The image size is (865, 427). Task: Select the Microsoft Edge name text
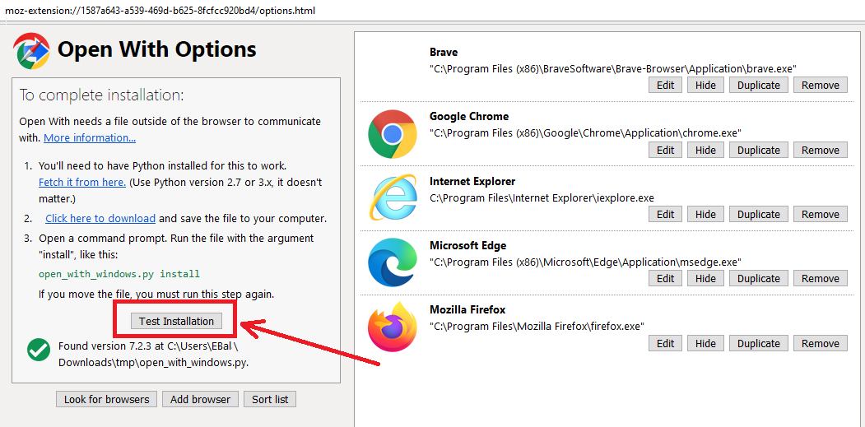(x=467, y=245)
